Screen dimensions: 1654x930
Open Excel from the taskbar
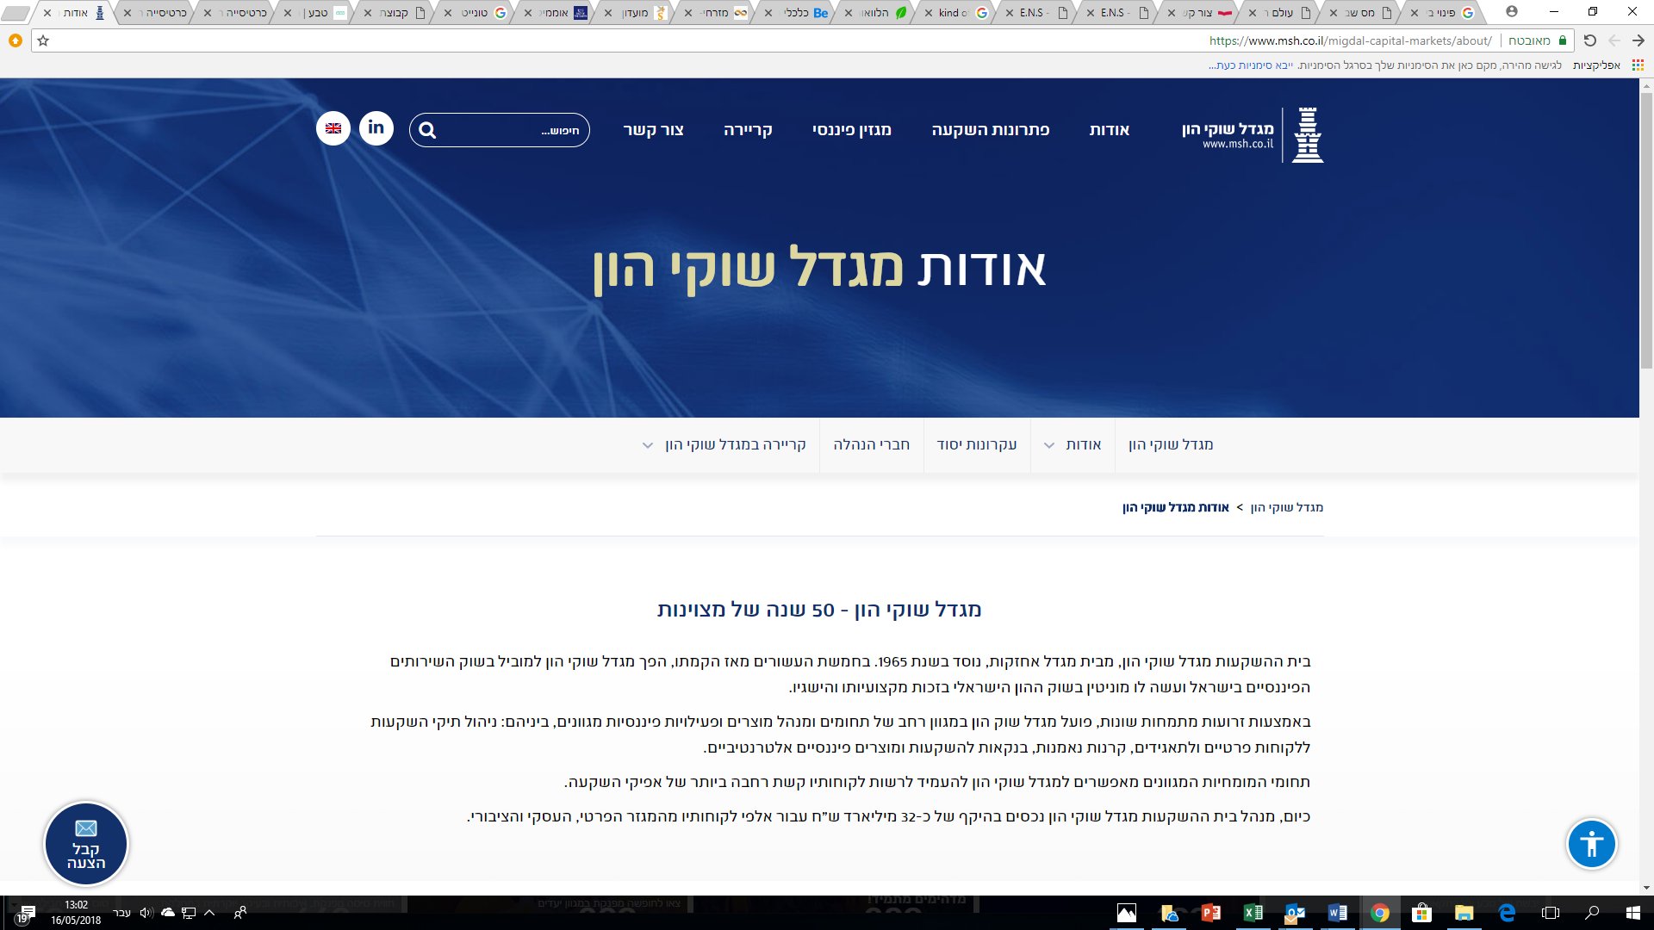pos(1253,913)
